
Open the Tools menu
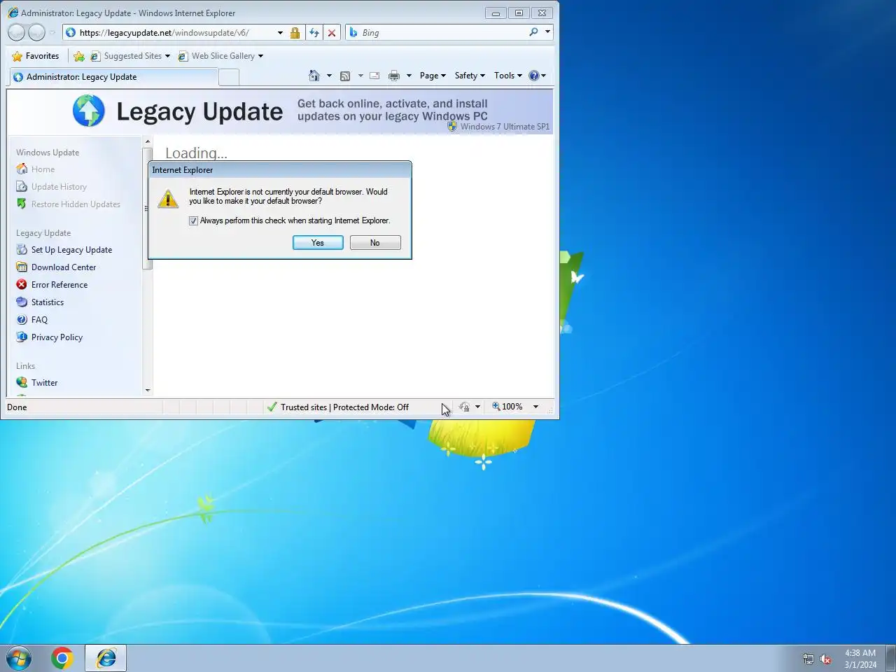(508, 76)
